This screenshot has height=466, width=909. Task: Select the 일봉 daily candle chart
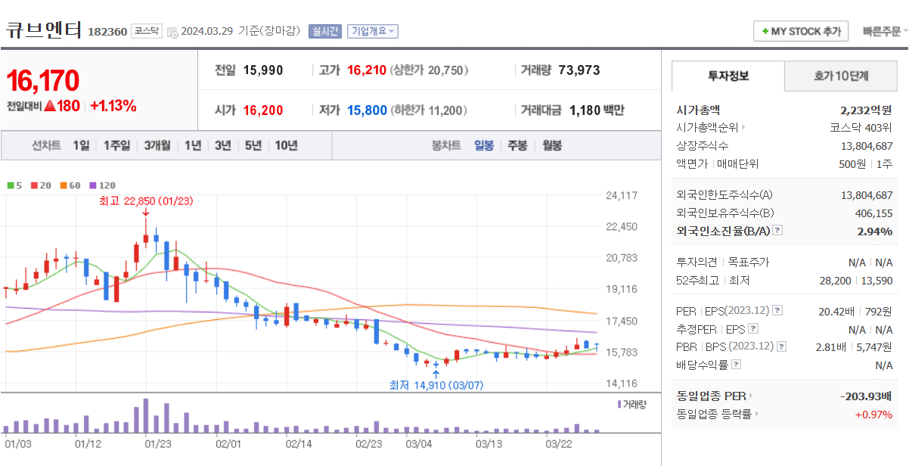click(484, 145)
